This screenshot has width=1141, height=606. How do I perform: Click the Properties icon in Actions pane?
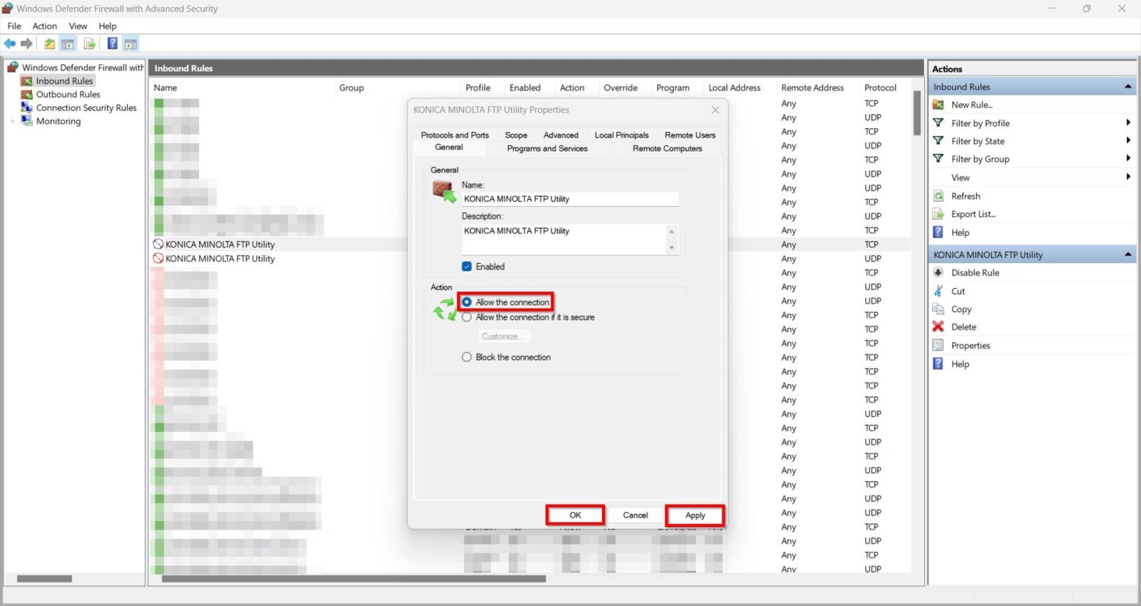(x=938, y=346)
